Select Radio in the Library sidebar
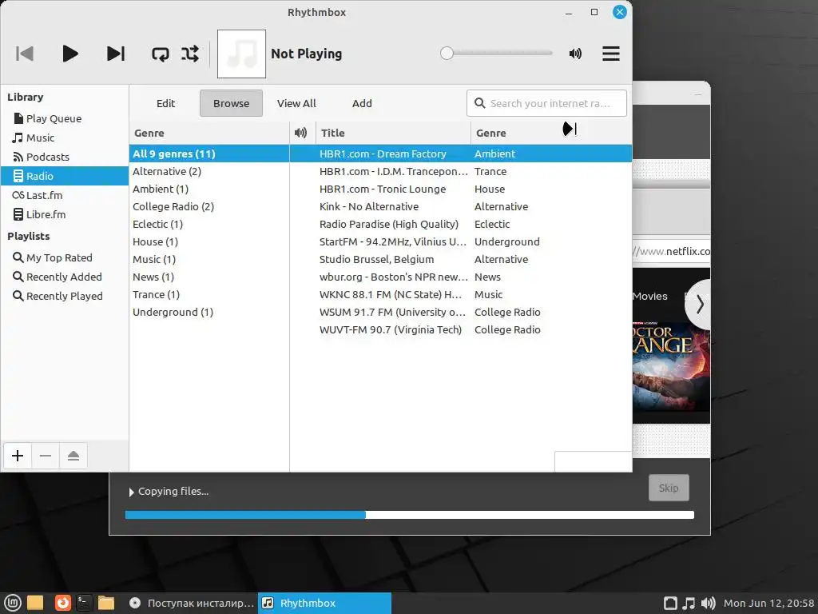 tap(65, 176)
